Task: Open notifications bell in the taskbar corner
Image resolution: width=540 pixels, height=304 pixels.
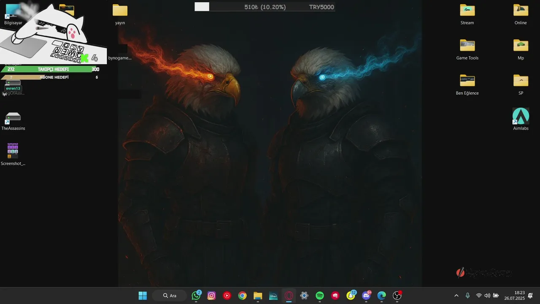Action: point(530,295)
